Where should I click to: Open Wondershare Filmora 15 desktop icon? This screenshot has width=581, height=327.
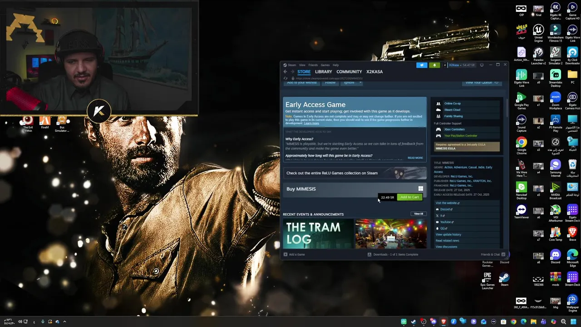point(556,34)
